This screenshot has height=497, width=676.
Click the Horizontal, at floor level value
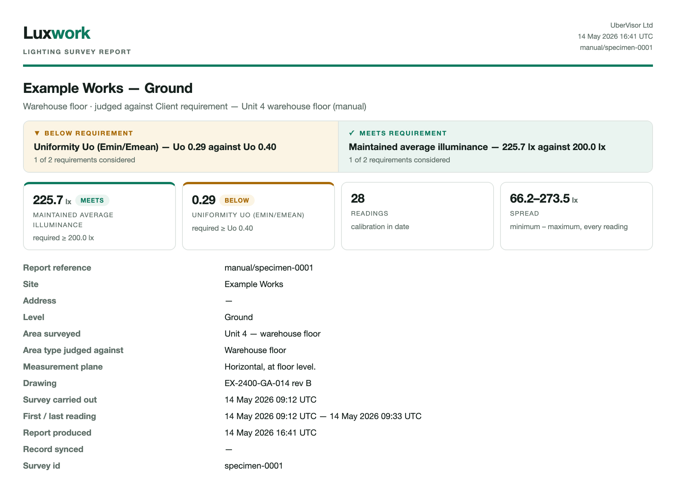tap(270, 367)
